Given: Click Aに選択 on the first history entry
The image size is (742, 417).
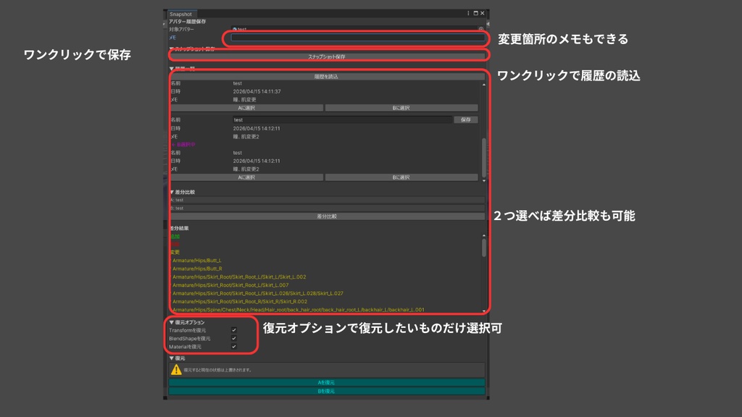Looking at the screenshot, I should pyautogui.click(x=246, y=107).
